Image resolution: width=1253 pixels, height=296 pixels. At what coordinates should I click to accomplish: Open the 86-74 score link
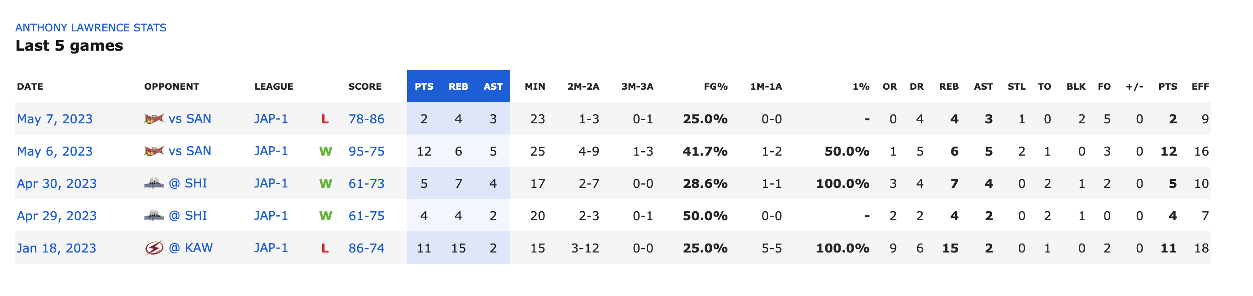click(366, 248)
